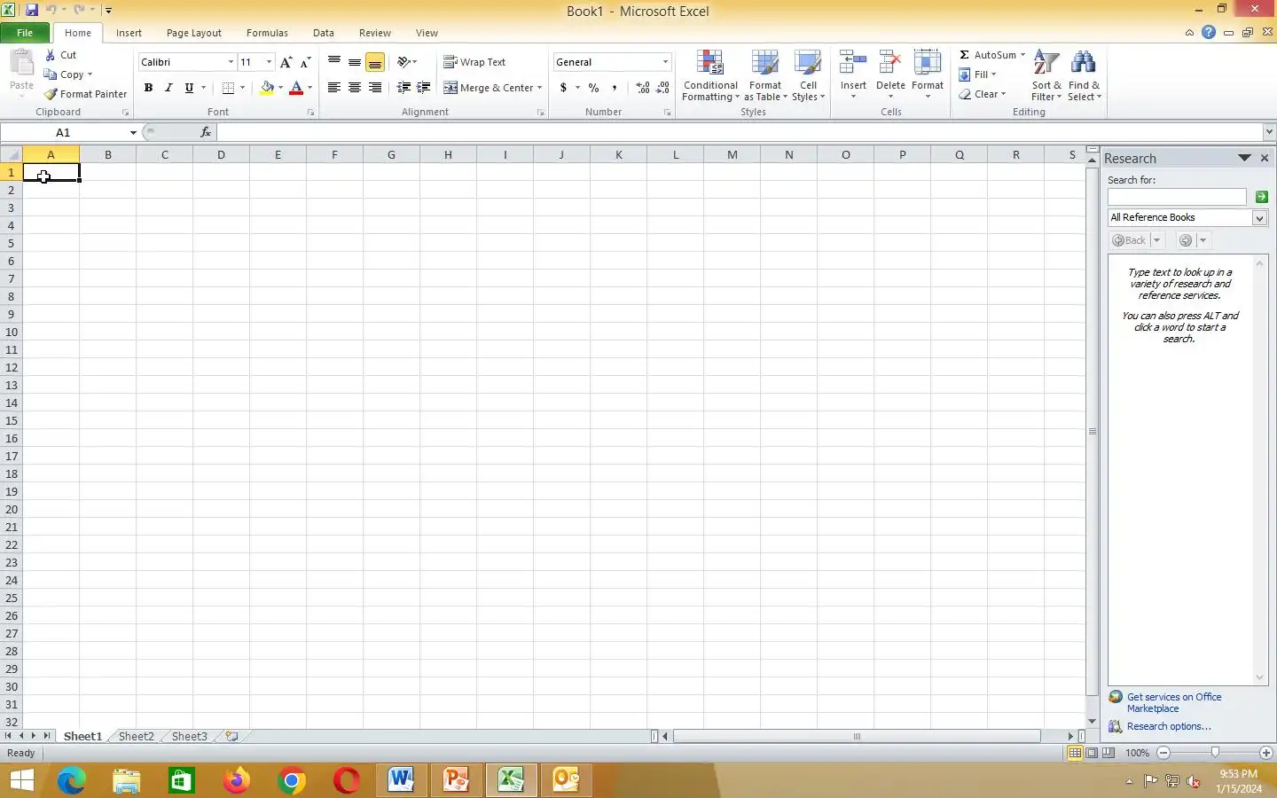Image resolution: width=1277 pixels, height=798 pixels.
Task: Click the Paste clipboard icon
Action: click(21, 63)
